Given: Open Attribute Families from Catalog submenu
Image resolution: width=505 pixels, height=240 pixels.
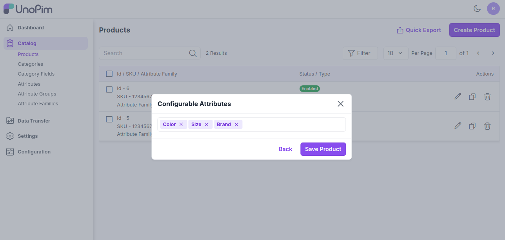Looking at the screenshot, I should [x=38, y=104].
